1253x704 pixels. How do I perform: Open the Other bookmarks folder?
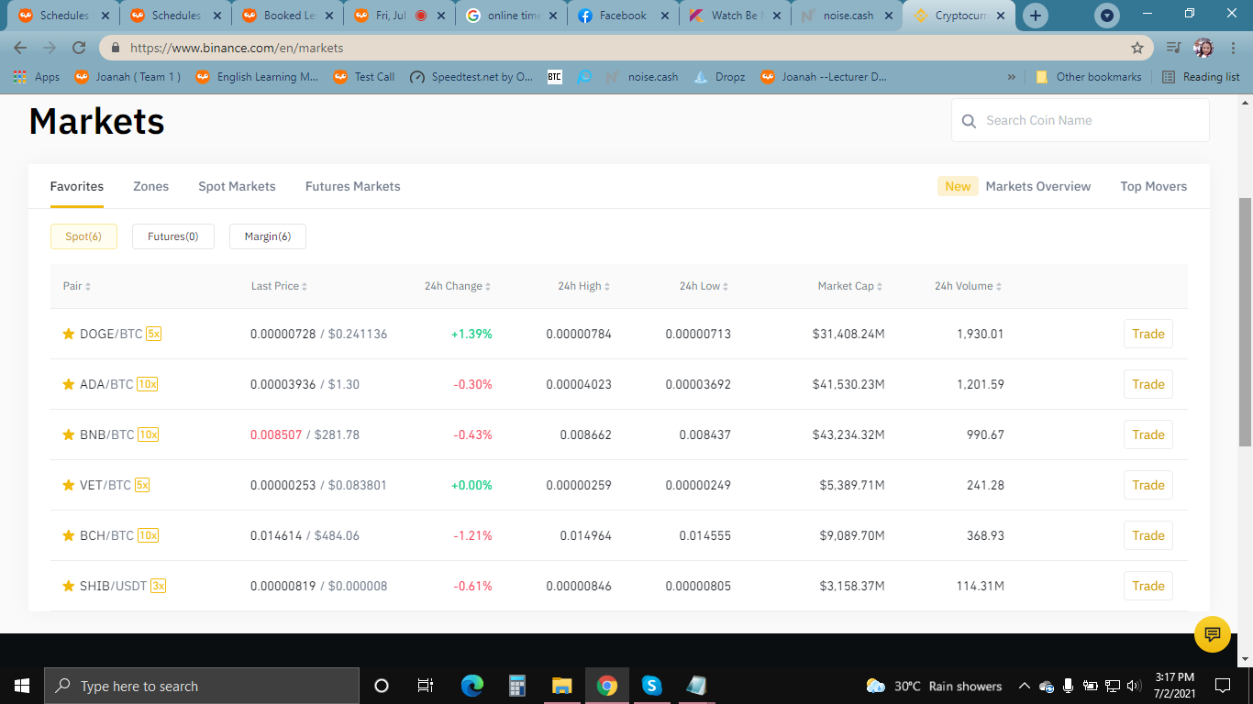click(x=1089, y=77)
